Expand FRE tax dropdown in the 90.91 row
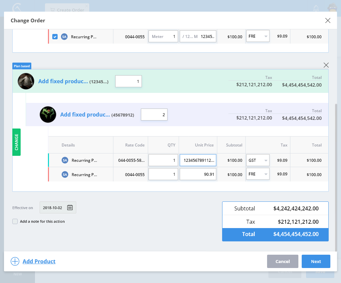Image resolution: width=341 pixels, height=283 pixels. pos(258,174)
